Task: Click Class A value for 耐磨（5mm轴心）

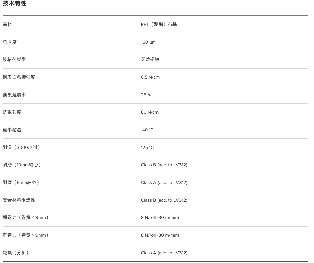Action: (x=164, y=182)
